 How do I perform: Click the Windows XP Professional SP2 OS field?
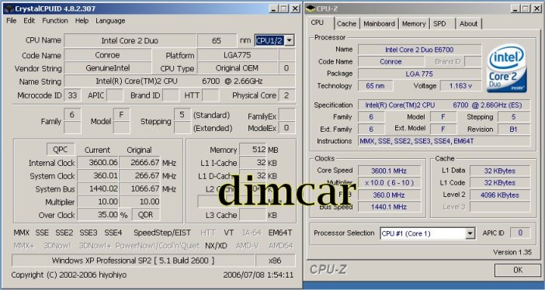(x=133, y=261)
